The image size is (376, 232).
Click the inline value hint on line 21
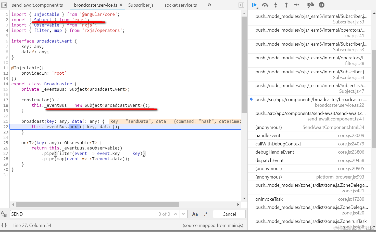pos(175,121)
